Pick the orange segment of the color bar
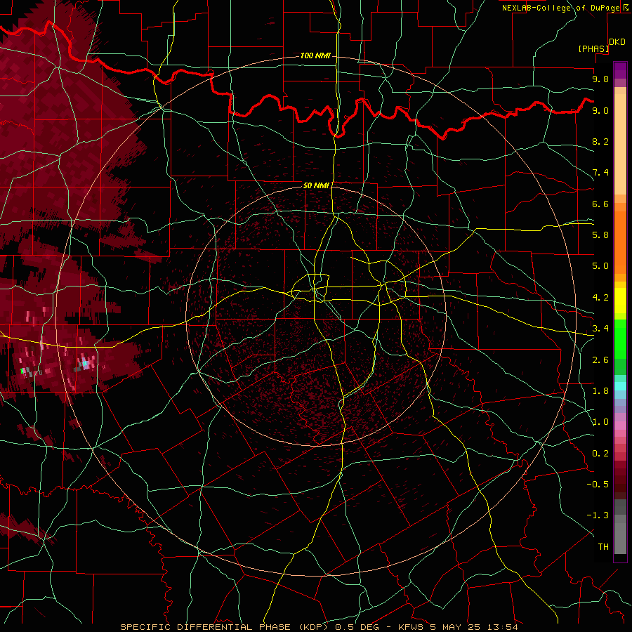The height and width of the screenshot is (632, 632). click(x=620, y=243)
